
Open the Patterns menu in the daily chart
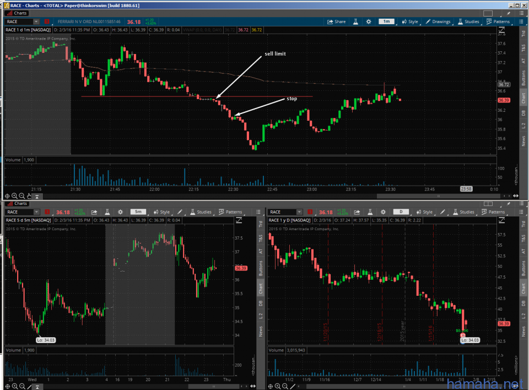(x=493, y=212)
